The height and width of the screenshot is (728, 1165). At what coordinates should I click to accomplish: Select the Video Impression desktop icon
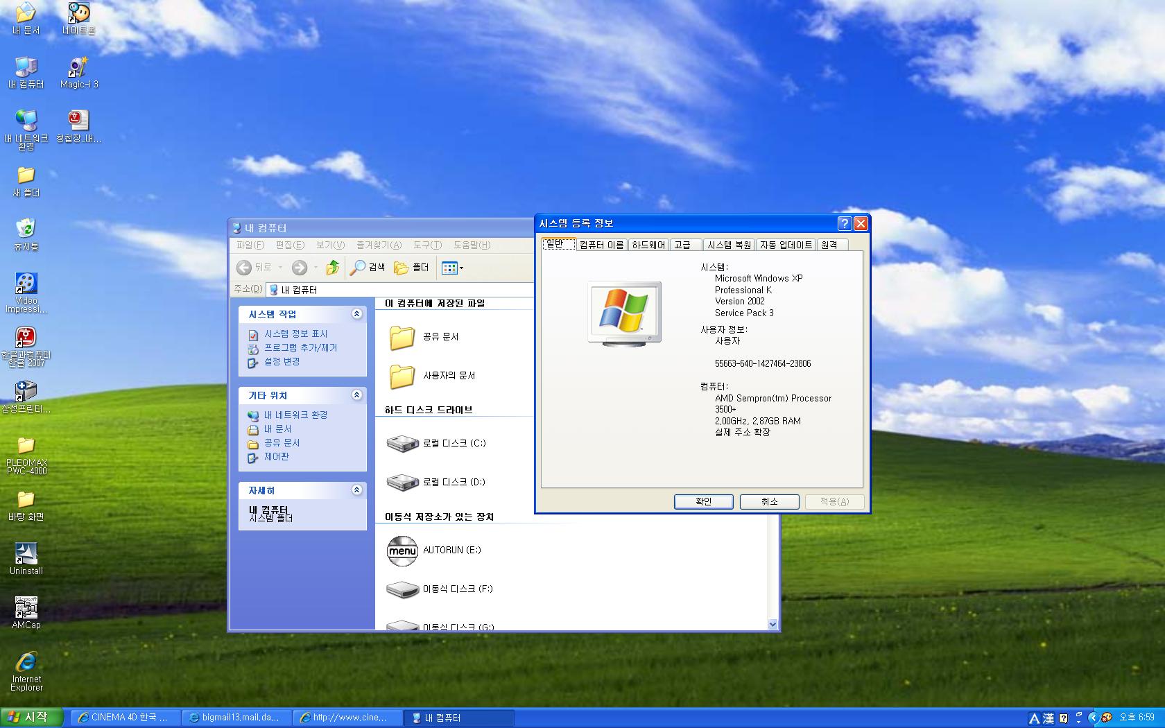[26, 292]
